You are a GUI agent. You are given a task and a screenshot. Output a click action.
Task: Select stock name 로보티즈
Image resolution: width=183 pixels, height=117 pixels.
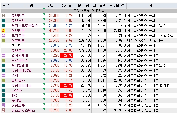[18, 16]
